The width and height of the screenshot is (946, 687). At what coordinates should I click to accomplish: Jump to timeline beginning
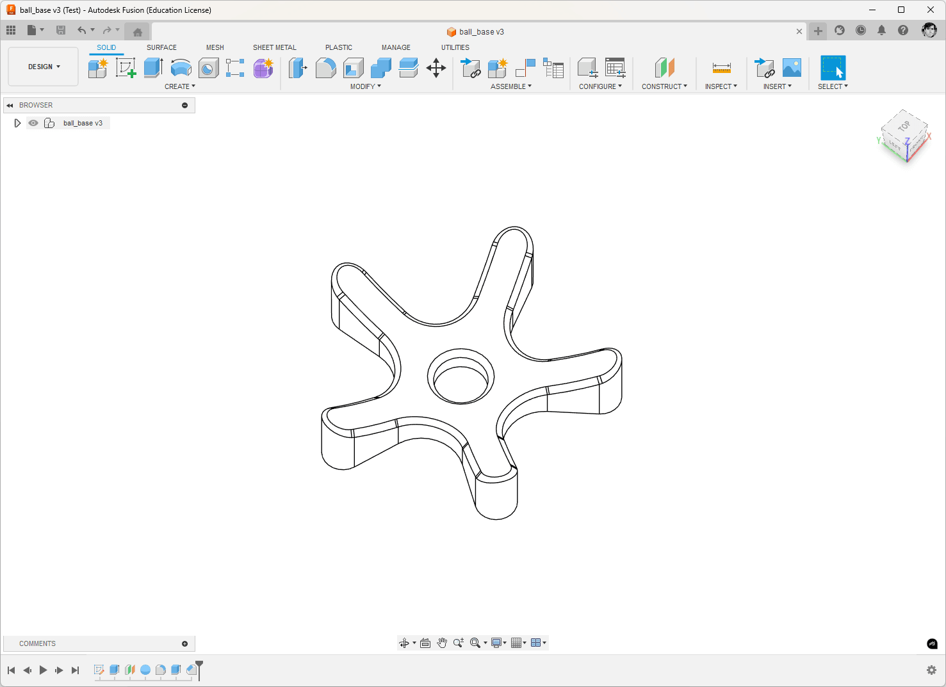pyautogui.click(x=11, y=670)
